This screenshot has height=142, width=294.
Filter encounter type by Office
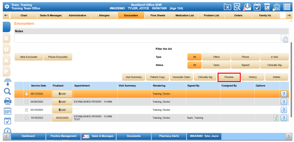216,57
